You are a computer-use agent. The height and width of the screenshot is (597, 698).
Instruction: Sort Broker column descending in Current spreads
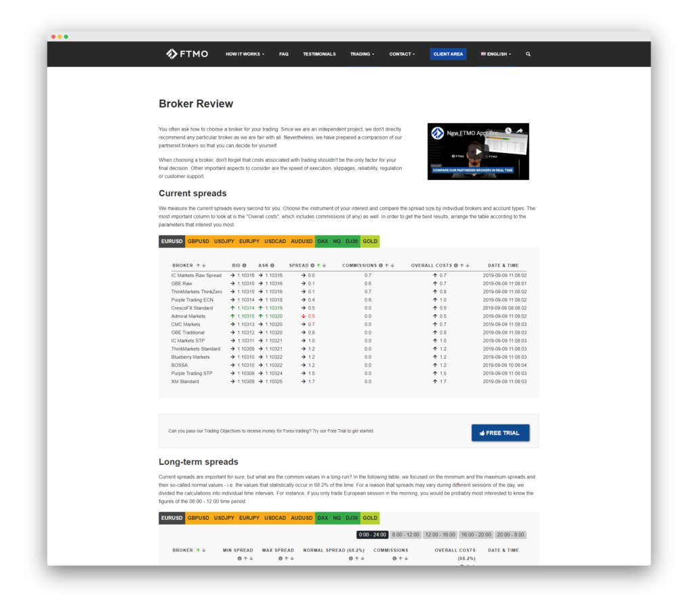204,265
